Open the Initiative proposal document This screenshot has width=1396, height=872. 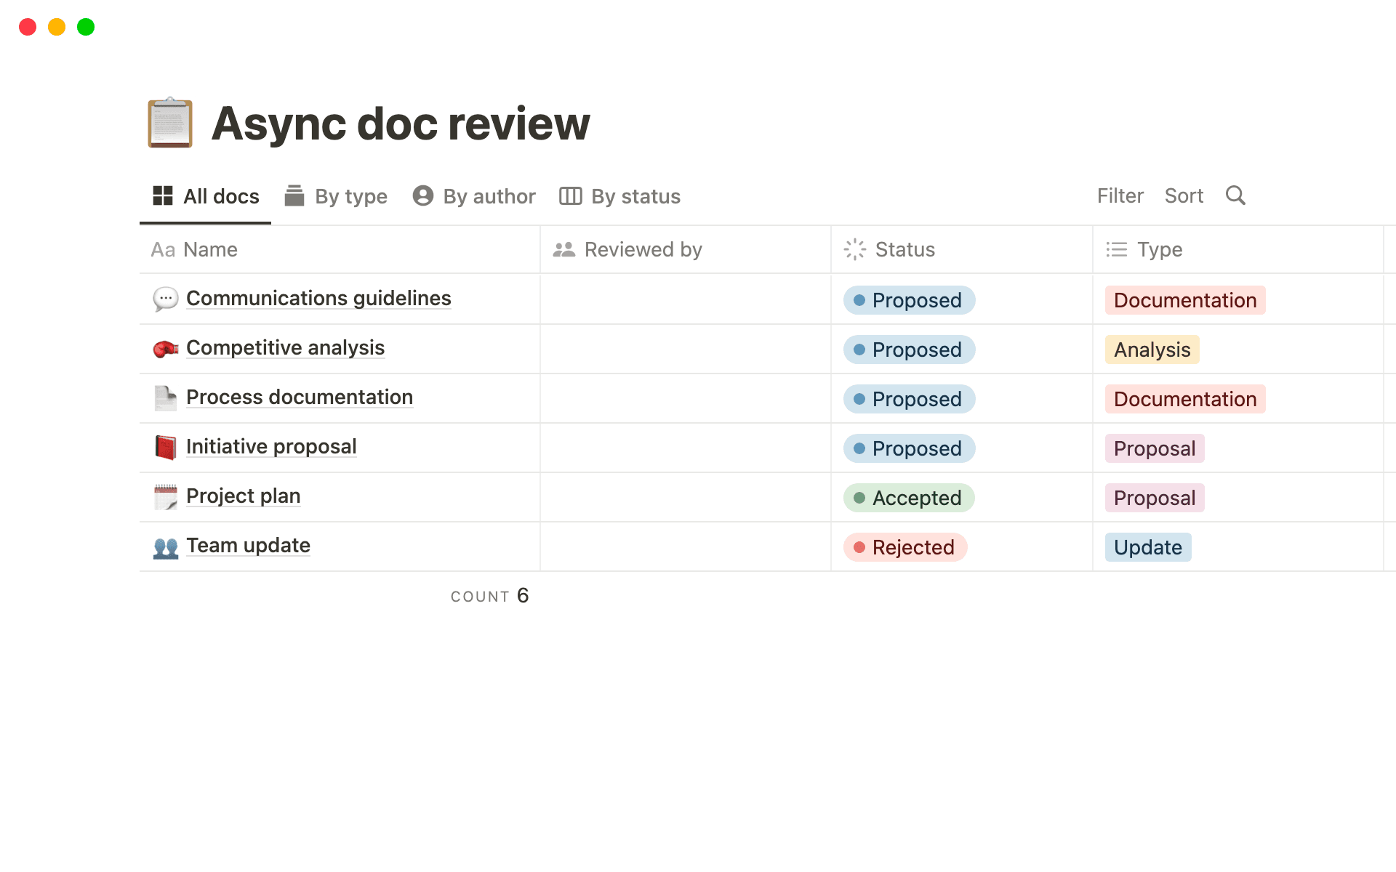(x=271, y=446)
